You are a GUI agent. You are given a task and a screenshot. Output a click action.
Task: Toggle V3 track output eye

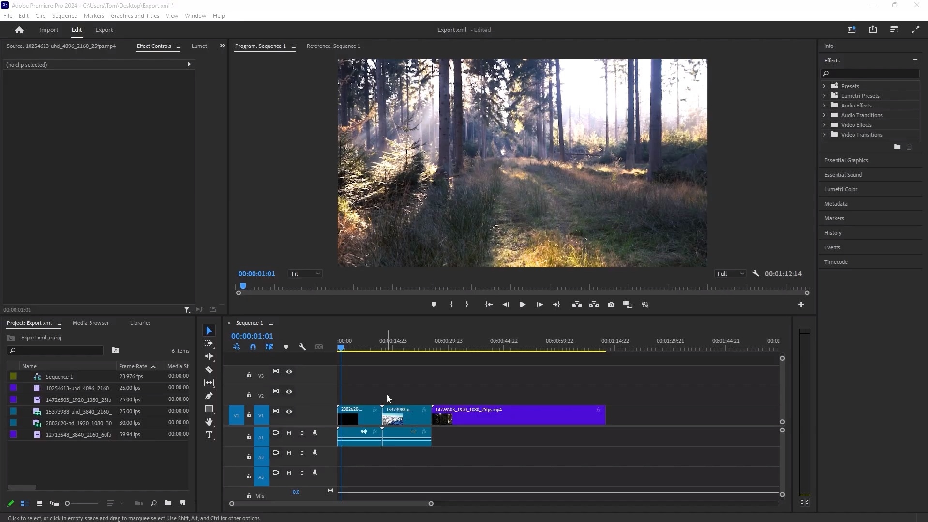pos(289,372)
